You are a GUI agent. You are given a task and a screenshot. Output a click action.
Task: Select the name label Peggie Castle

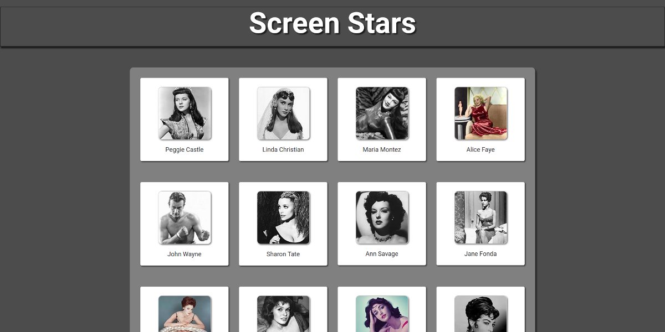(185, 150)
